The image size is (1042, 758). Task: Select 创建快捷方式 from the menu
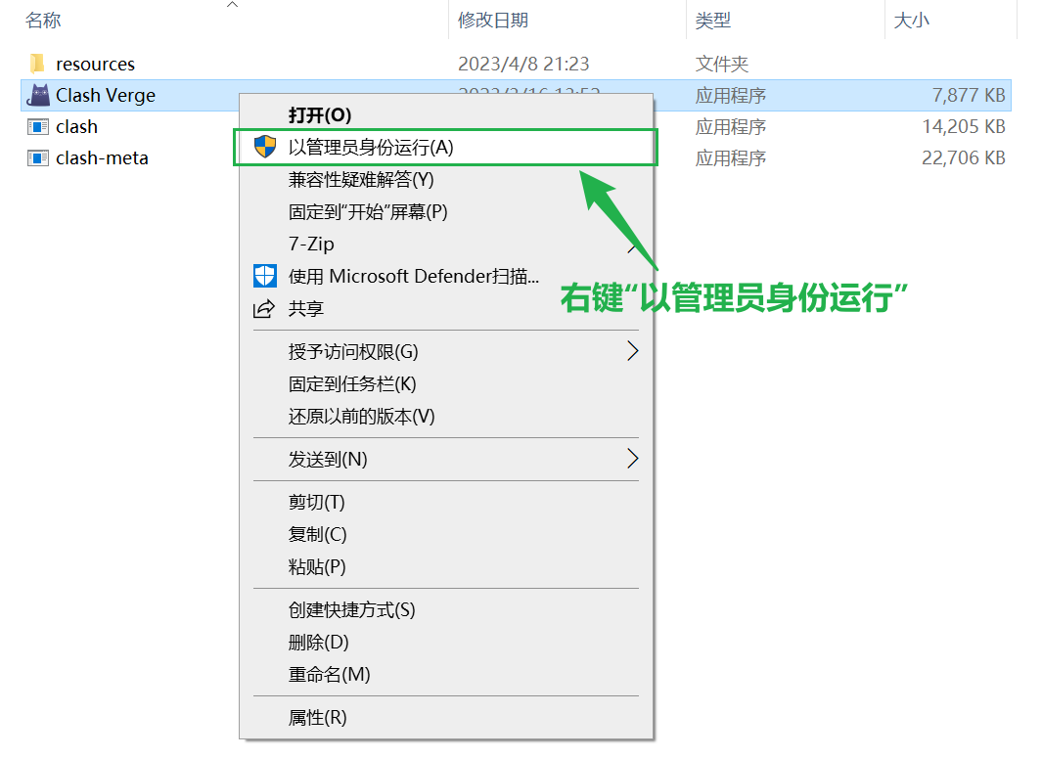coord(351,610)
